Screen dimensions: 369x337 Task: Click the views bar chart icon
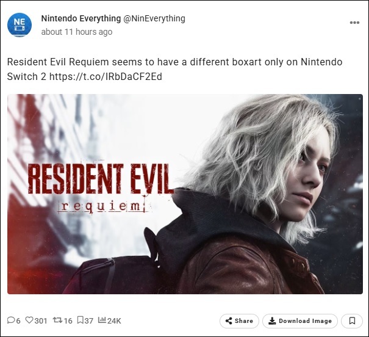tap(102, 320)
